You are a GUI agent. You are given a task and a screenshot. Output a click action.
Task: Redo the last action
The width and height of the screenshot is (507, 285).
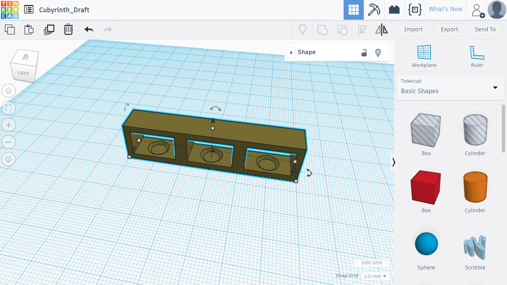(x=108, y=29)
